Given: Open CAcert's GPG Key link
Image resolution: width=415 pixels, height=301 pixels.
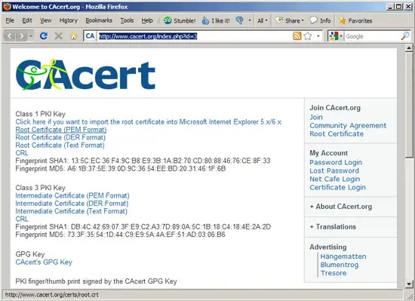Looking at the screenshot, I should click(x=44, y=262).
